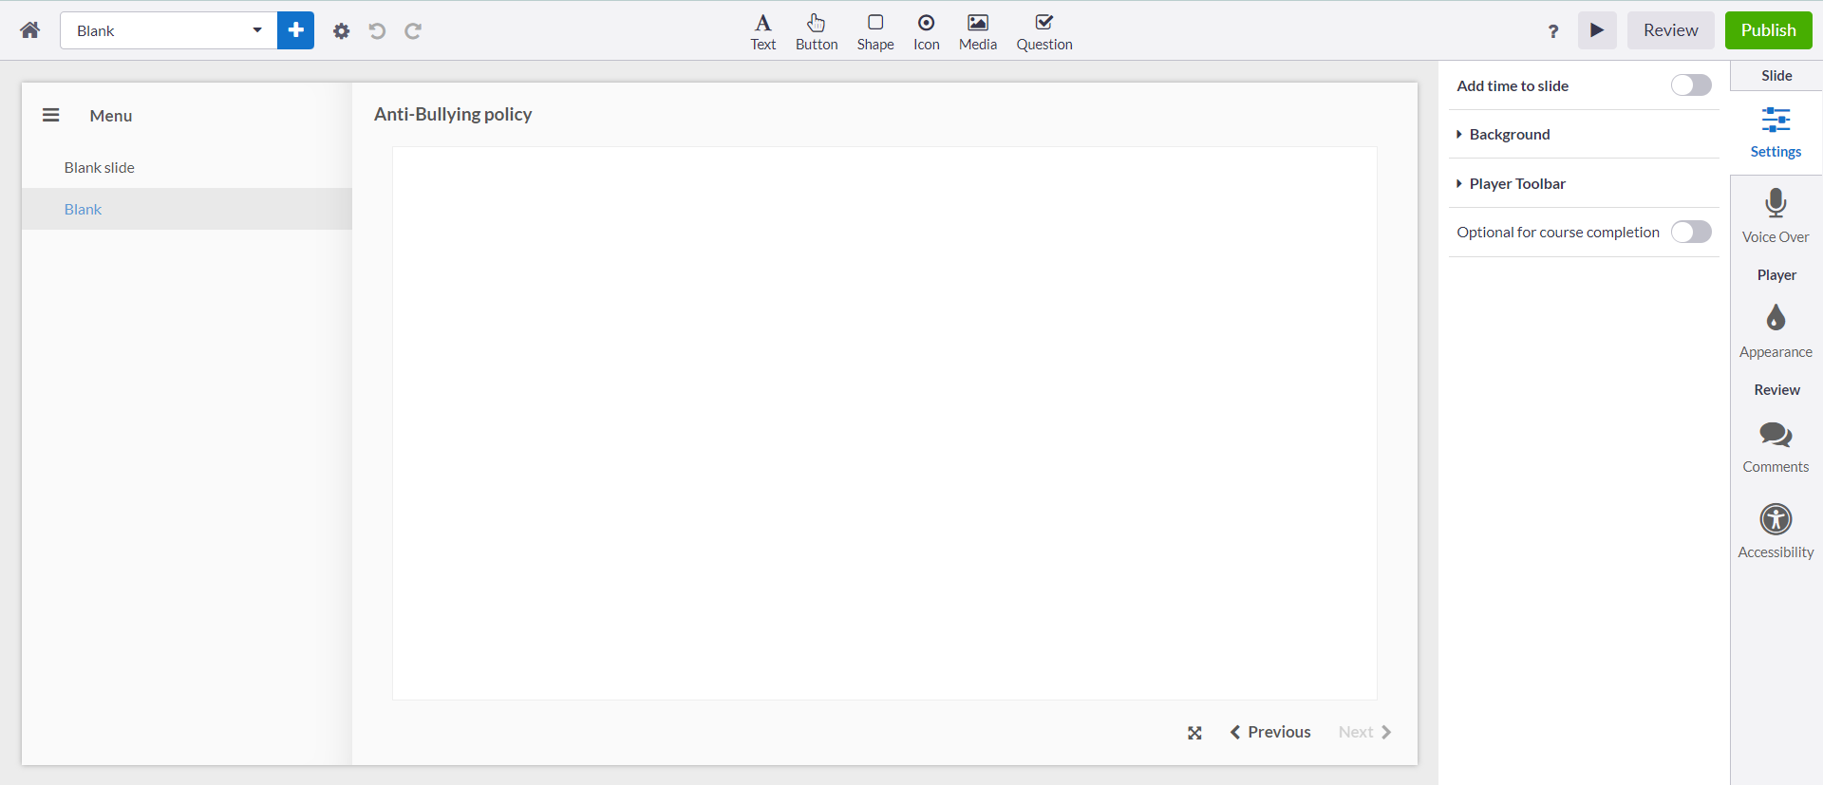Go to Previous slide

(1270, 732)
